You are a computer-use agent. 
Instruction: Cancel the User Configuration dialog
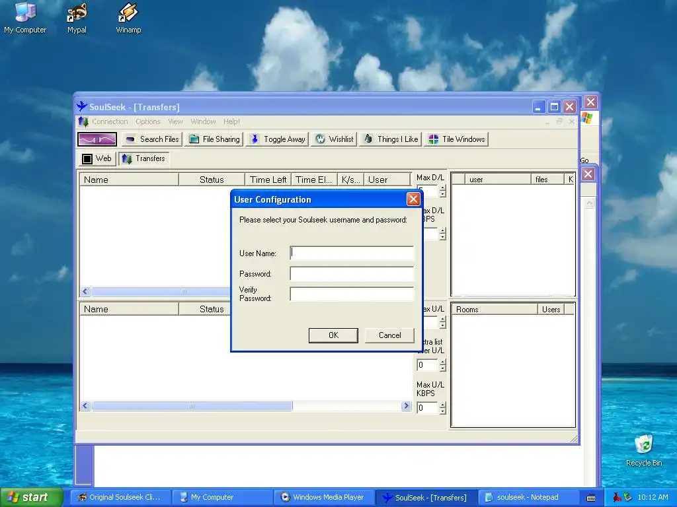coord(389,335)
